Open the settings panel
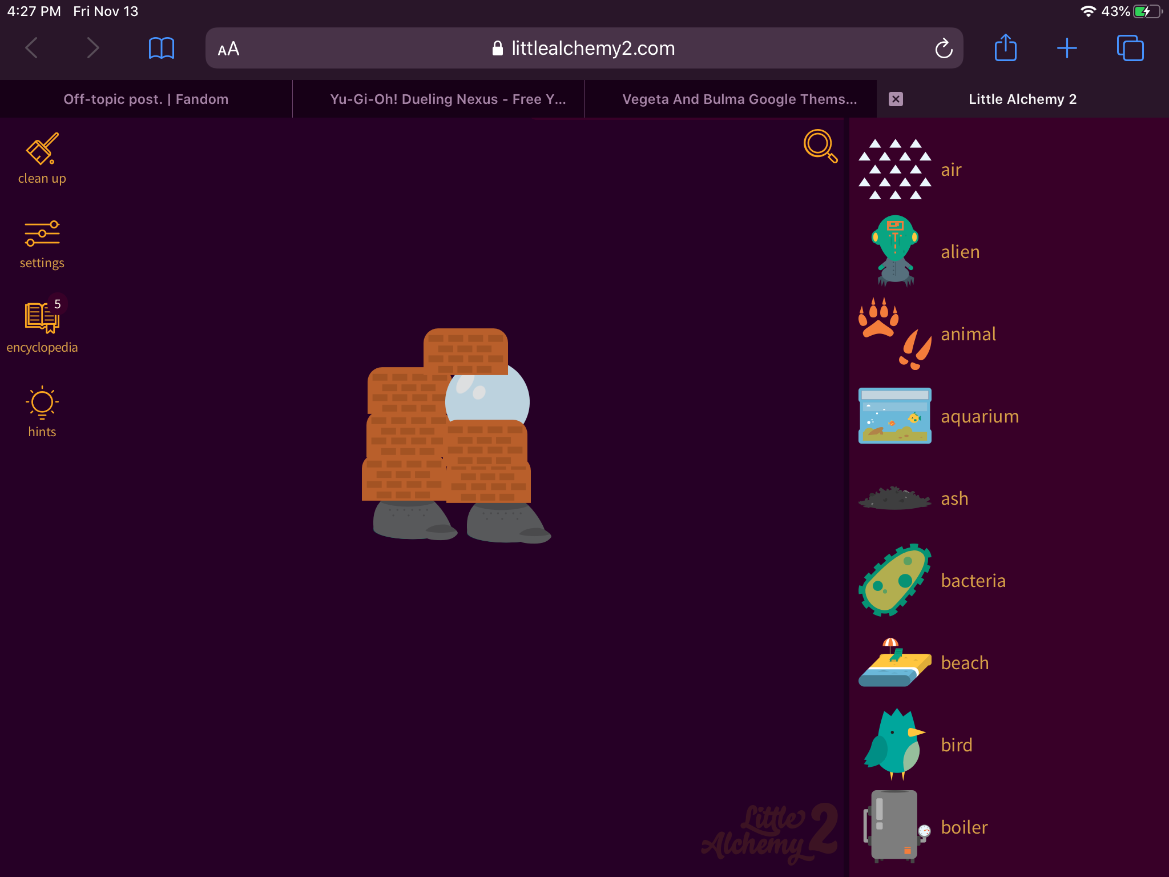1169x877 pixels. tap(42, 244)
